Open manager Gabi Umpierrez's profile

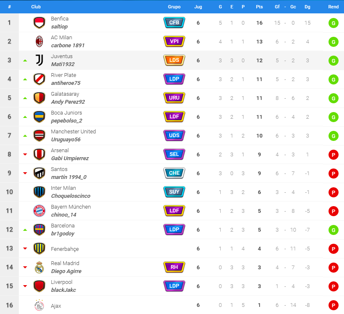click(70, 158)
